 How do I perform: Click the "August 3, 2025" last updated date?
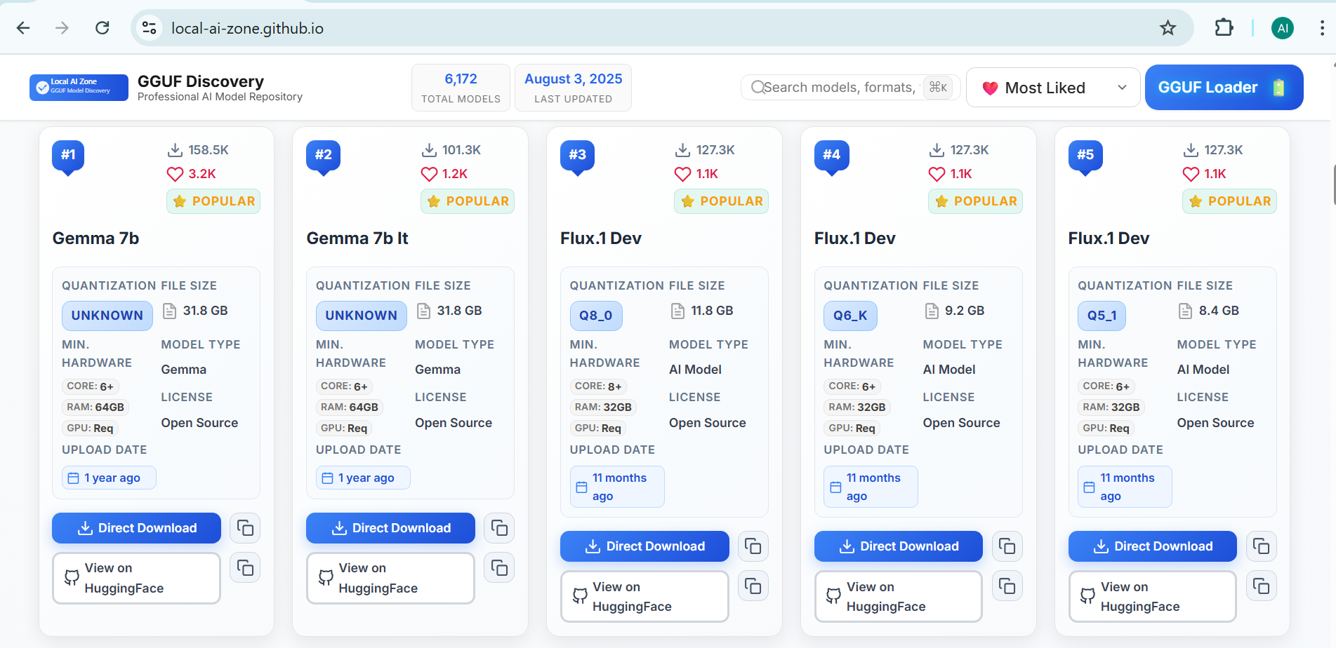point(574,79)
